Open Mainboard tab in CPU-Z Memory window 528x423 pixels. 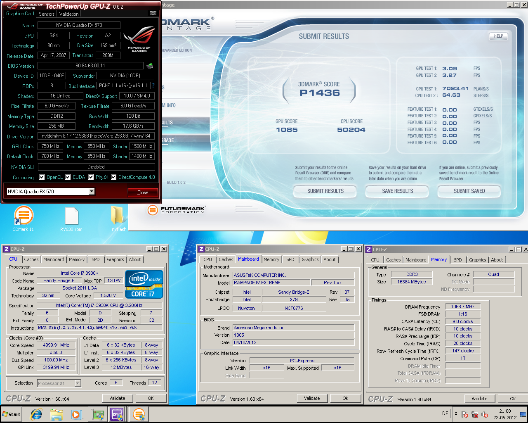(416, 260)
